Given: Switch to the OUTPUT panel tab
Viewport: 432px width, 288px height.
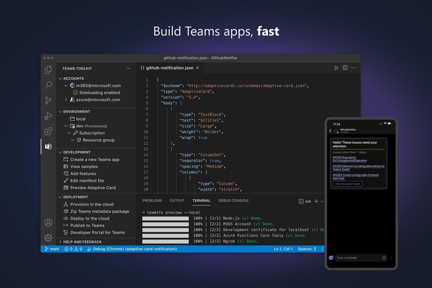Looking at the screenshot, I should tap(177, 201).
